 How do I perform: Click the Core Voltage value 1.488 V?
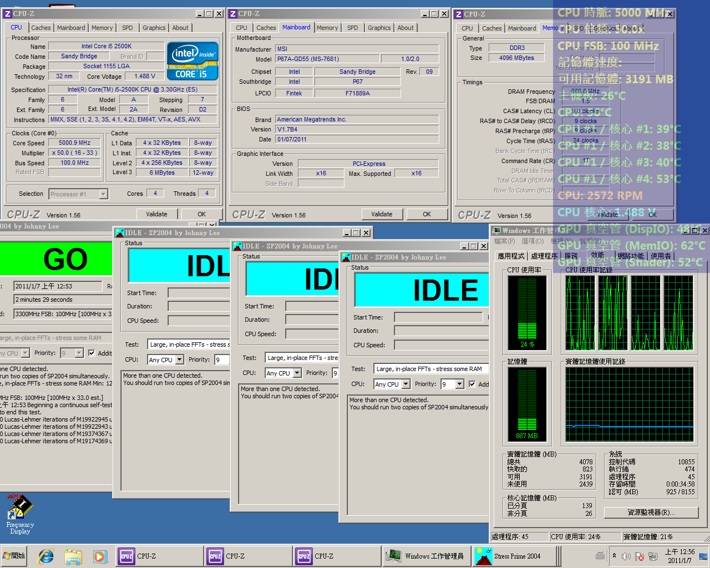coord(145,76)
